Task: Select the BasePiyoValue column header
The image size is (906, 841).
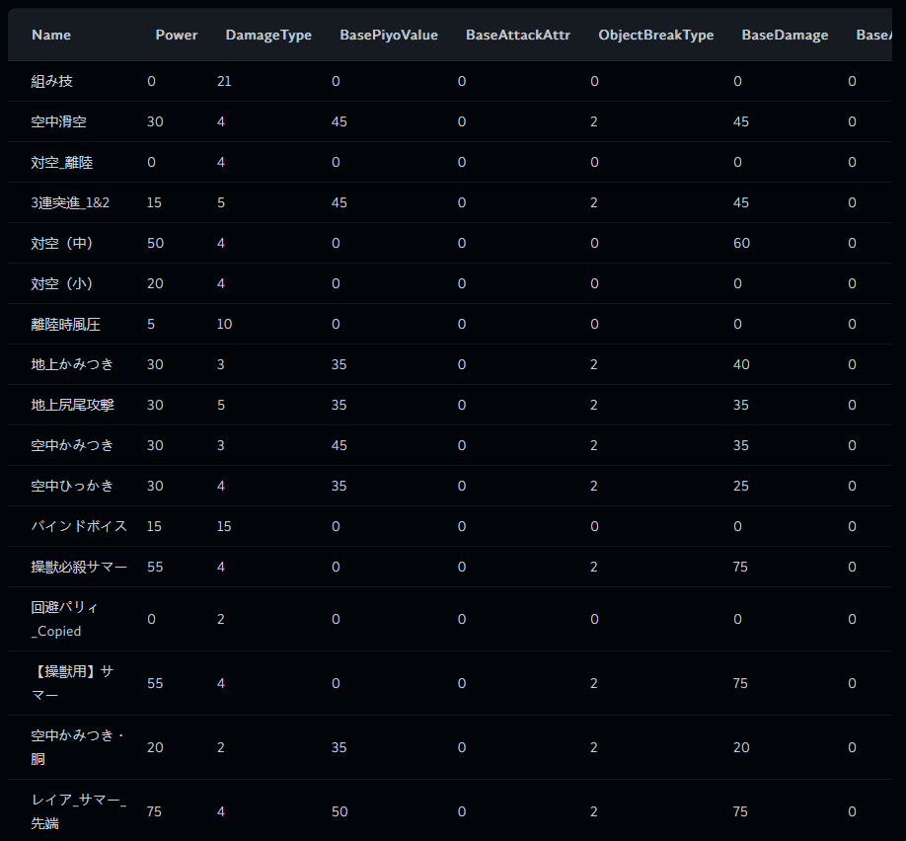Action: (x=389, y=35)
